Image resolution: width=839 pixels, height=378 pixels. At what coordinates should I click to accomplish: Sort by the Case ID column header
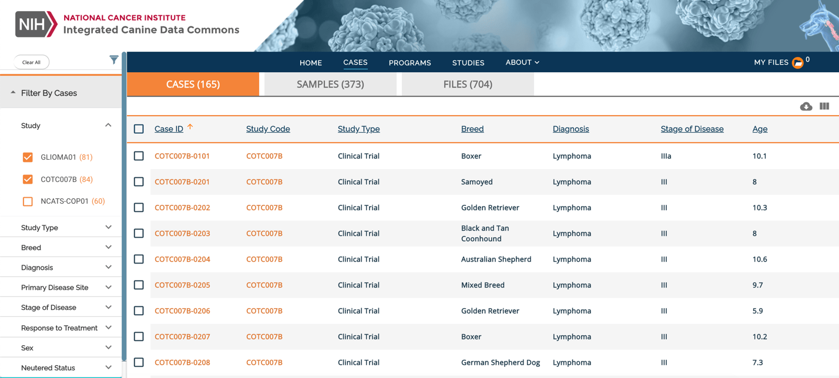click(169, 129)
